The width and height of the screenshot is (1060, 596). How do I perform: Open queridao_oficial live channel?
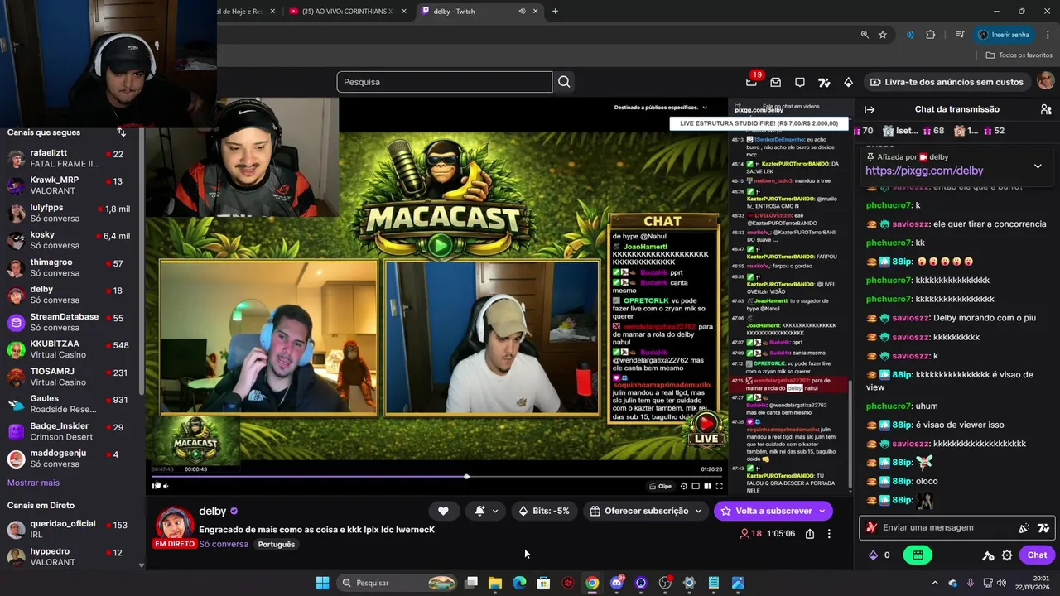click(x=70, y=530)
